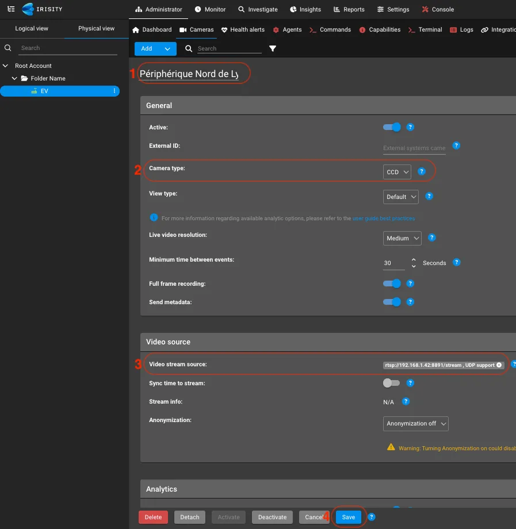
Task: Collapse the Root Account tree node
Action: point(5,66)
